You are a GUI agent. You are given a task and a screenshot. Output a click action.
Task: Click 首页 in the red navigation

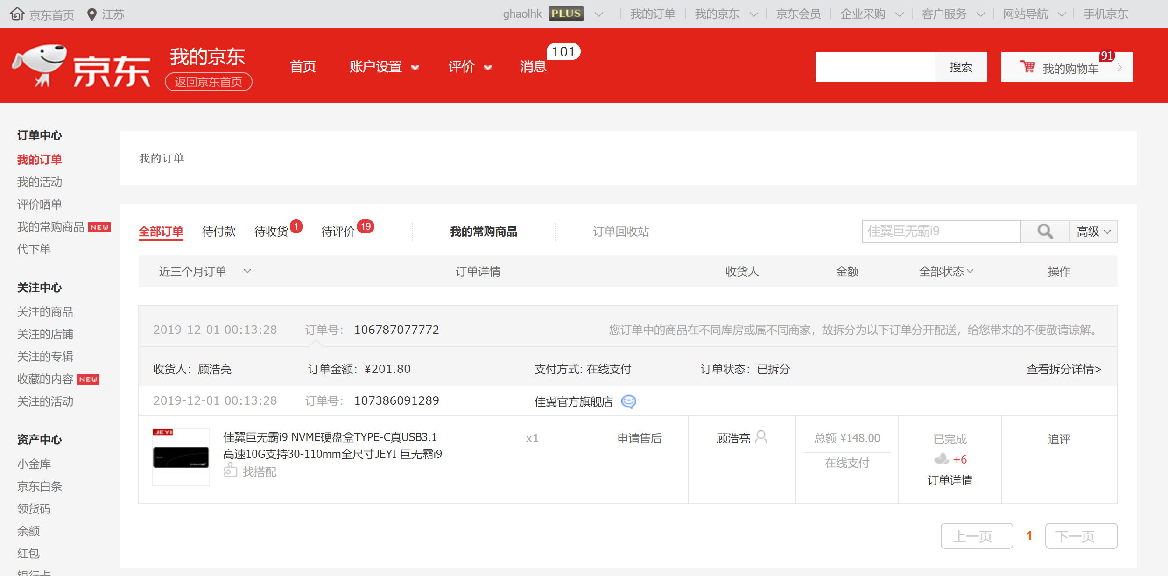pos(303,67)
